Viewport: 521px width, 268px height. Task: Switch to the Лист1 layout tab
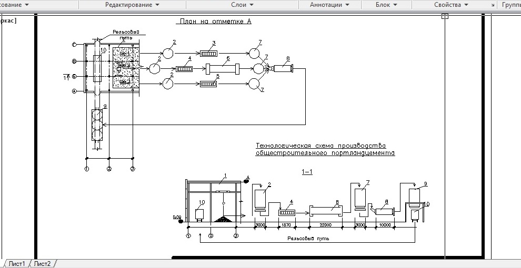(17, 264)
